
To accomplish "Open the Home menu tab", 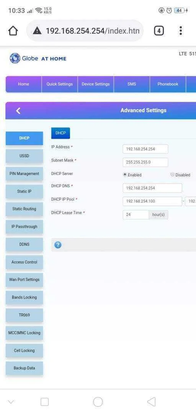I will coord(23,84).
